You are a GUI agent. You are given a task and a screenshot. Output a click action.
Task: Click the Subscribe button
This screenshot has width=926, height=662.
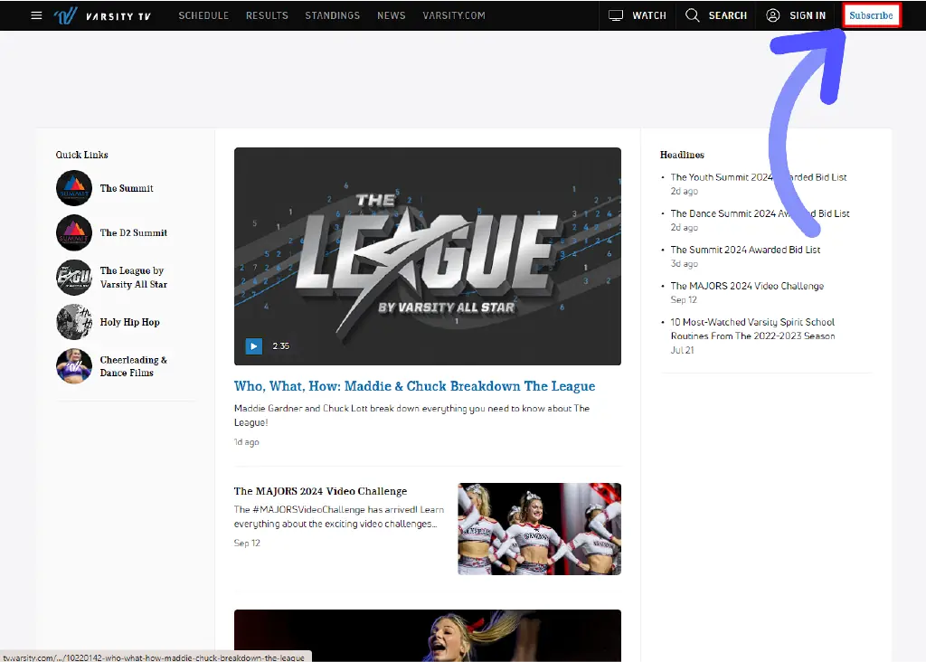tap(871, 15)
